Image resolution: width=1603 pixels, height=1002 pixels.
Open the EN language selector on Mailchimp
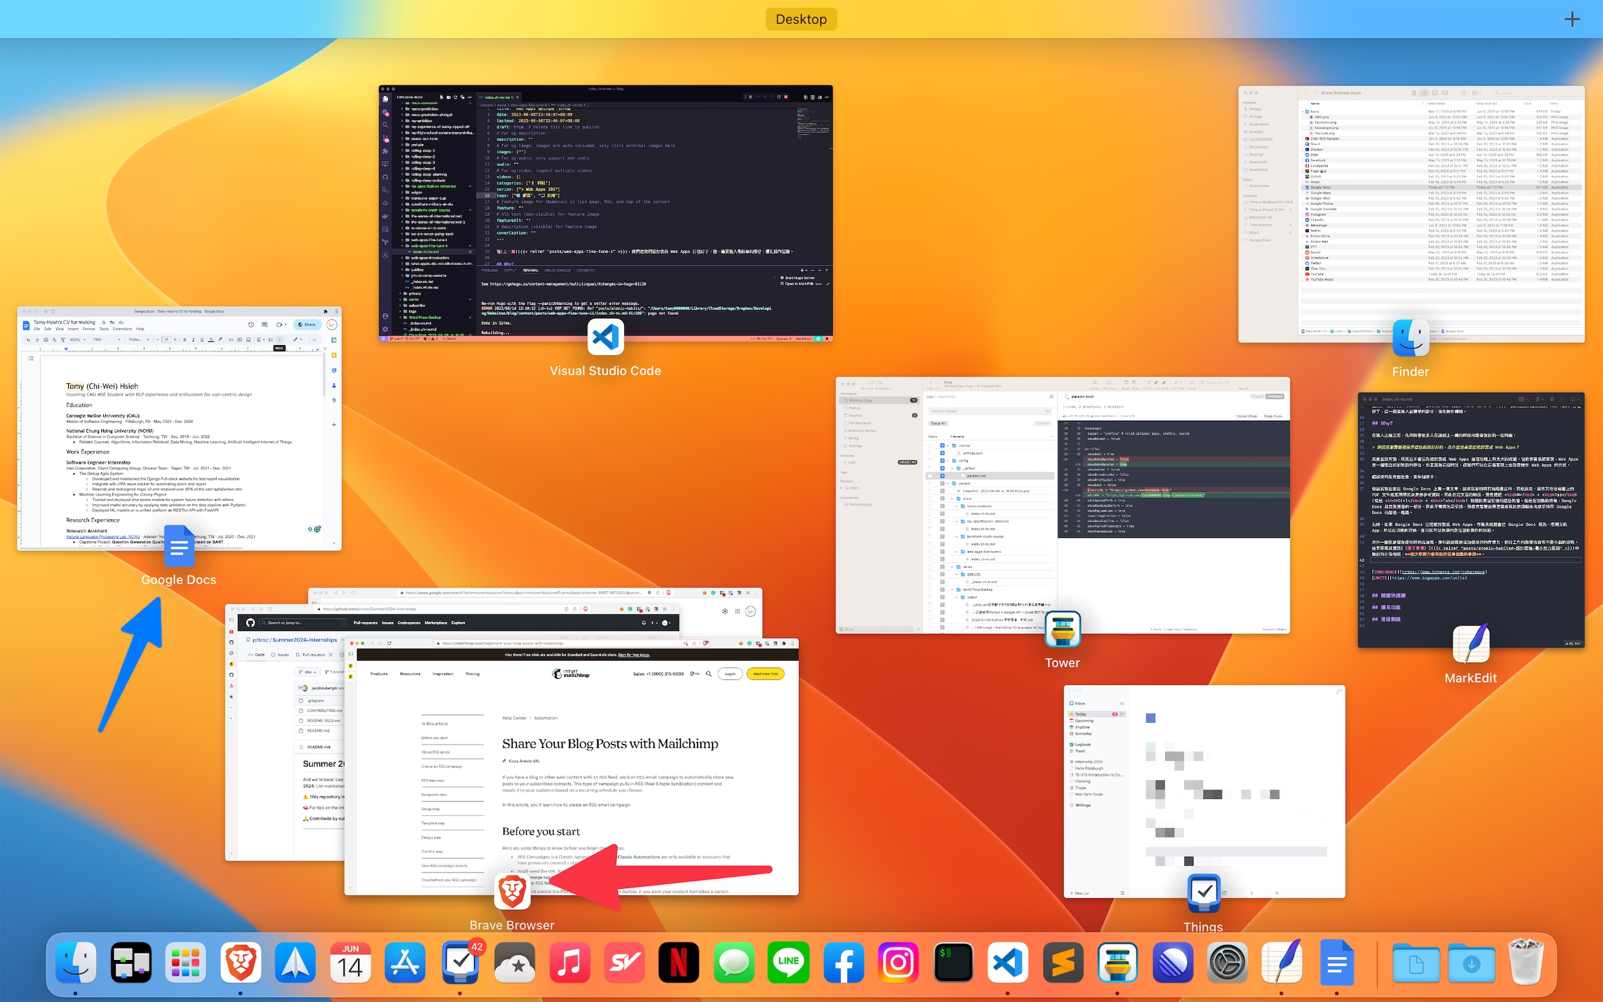click(695, 674)
